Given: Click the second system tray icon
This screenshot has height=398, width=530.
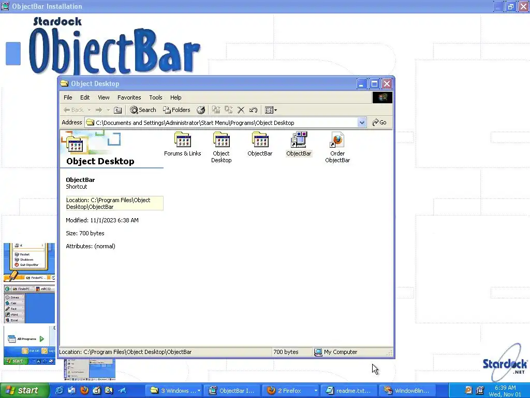Looking at the screenshot, I should click(480, 391).
